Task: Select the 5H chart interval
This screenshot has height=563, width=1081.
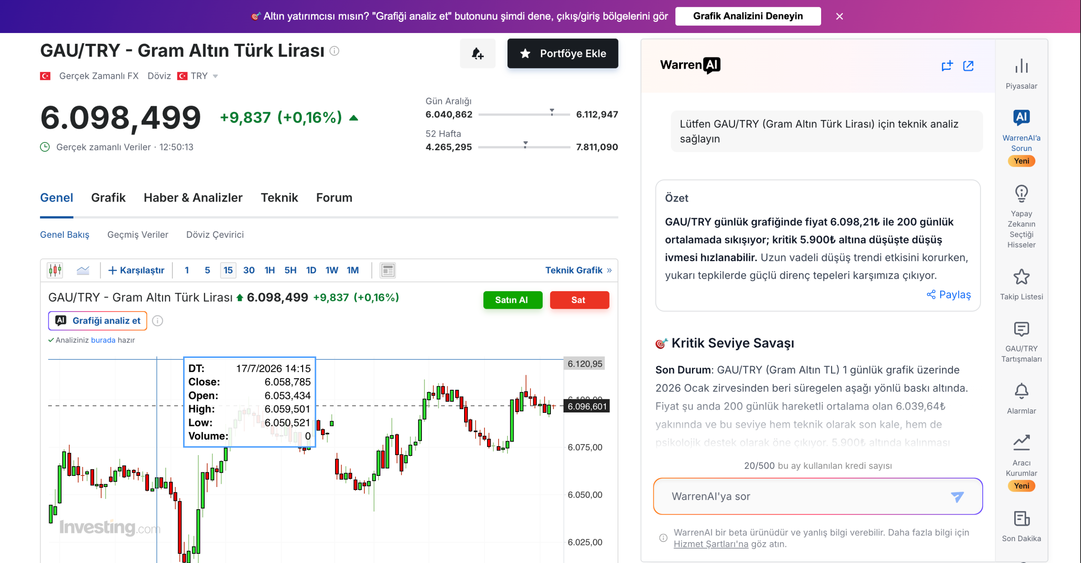Action: pyautogui.click(x=290, y=270)
